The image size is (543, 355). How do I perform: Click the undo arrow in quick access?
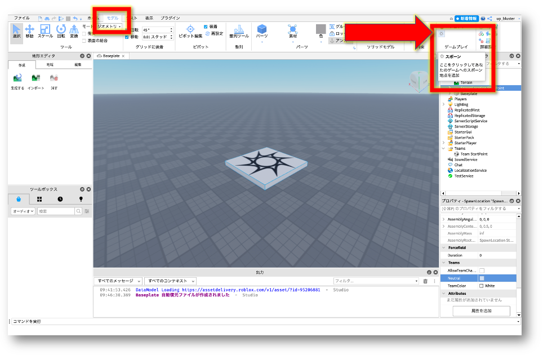click(75, 19)
